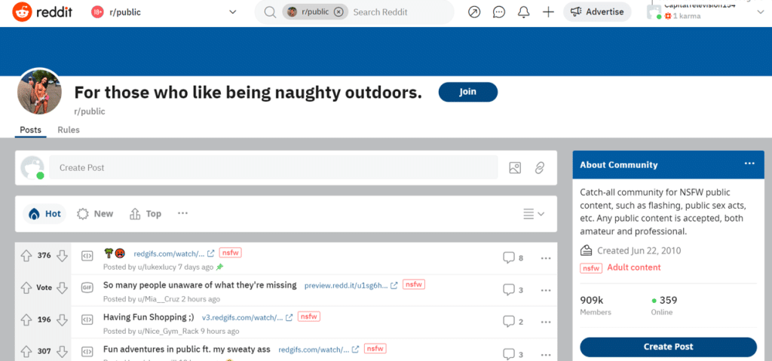Click the nsfw tag on 'Having Fun Shopping'
772x361 pixels.
(x=309, y=317)
